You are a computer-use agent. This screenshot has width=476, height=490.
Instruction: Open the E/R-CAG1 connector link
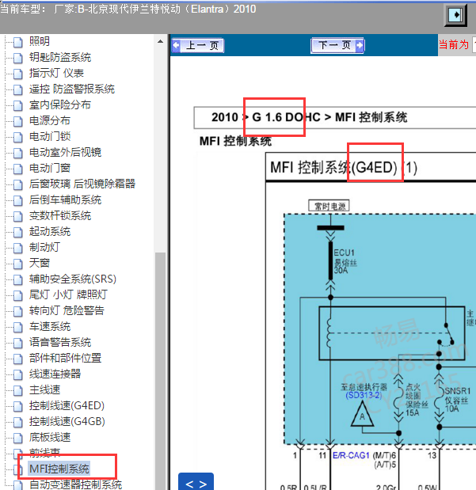click(x=351, y=456)
